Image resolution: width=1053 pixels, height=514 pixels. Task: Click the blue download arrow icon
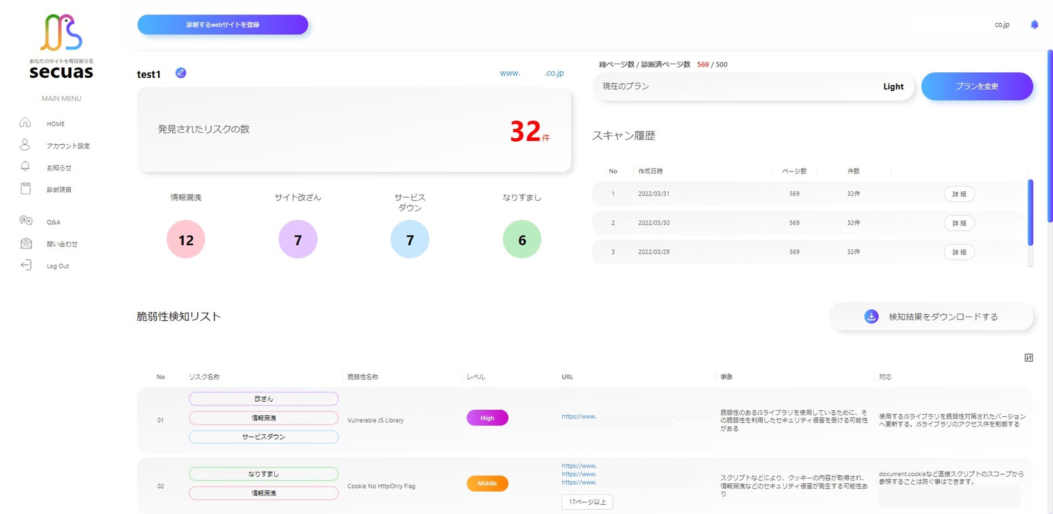(871, 317)
